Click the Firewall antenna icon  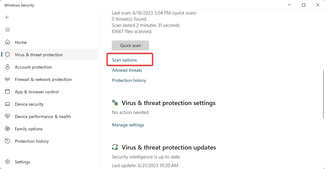(x=7, y=79)
